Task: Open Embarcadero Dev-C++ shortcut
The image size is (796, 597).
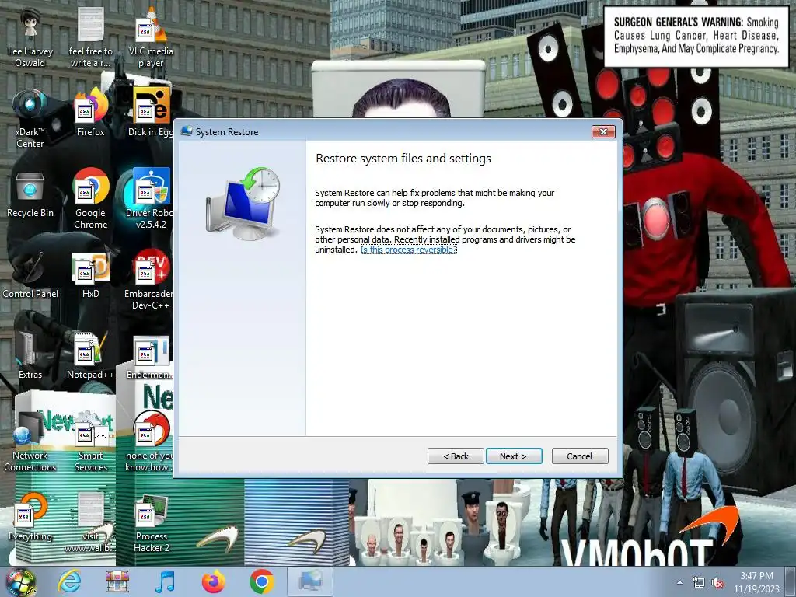Action: click(x=151, y=280)
